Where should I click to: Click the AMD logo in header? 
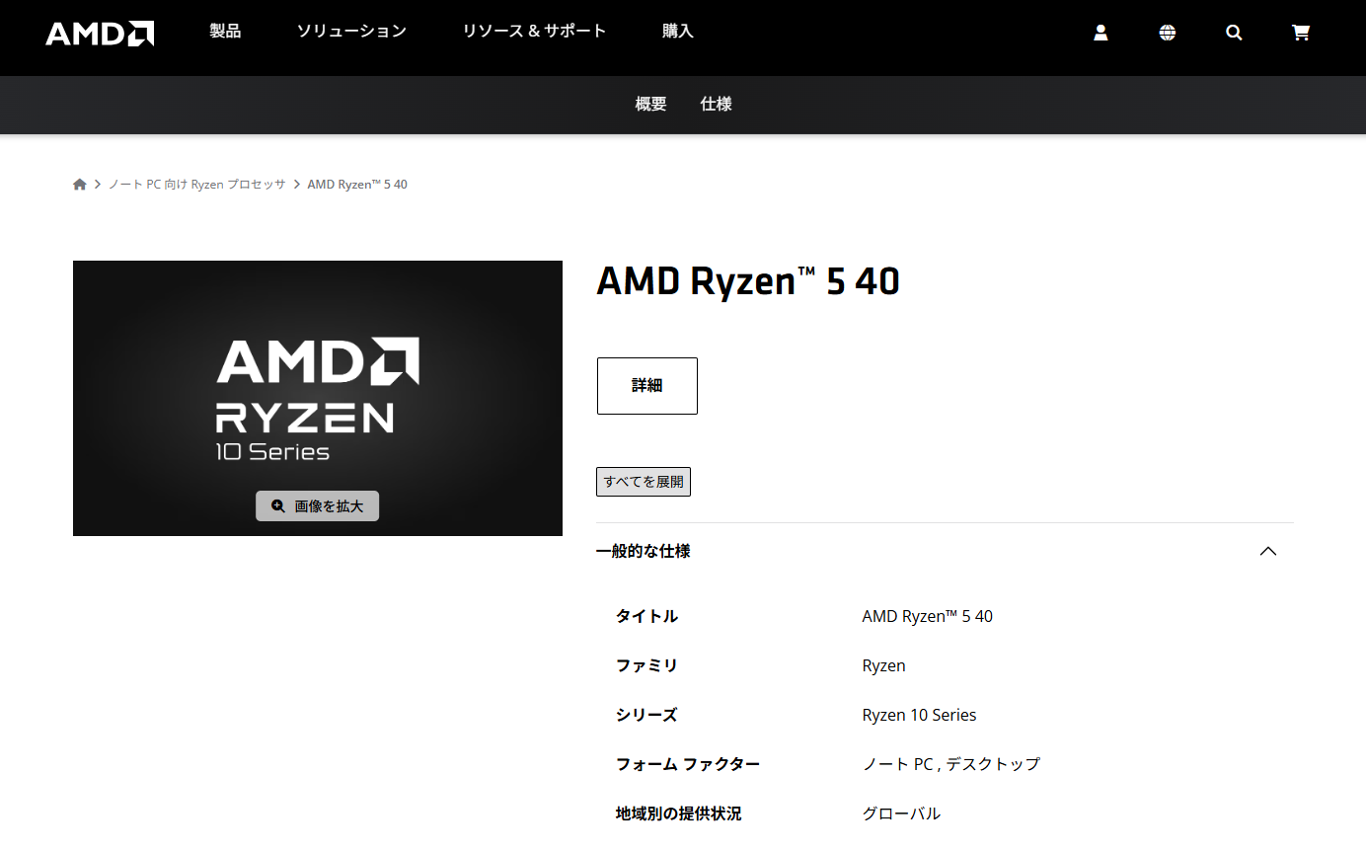click(100, 33)
